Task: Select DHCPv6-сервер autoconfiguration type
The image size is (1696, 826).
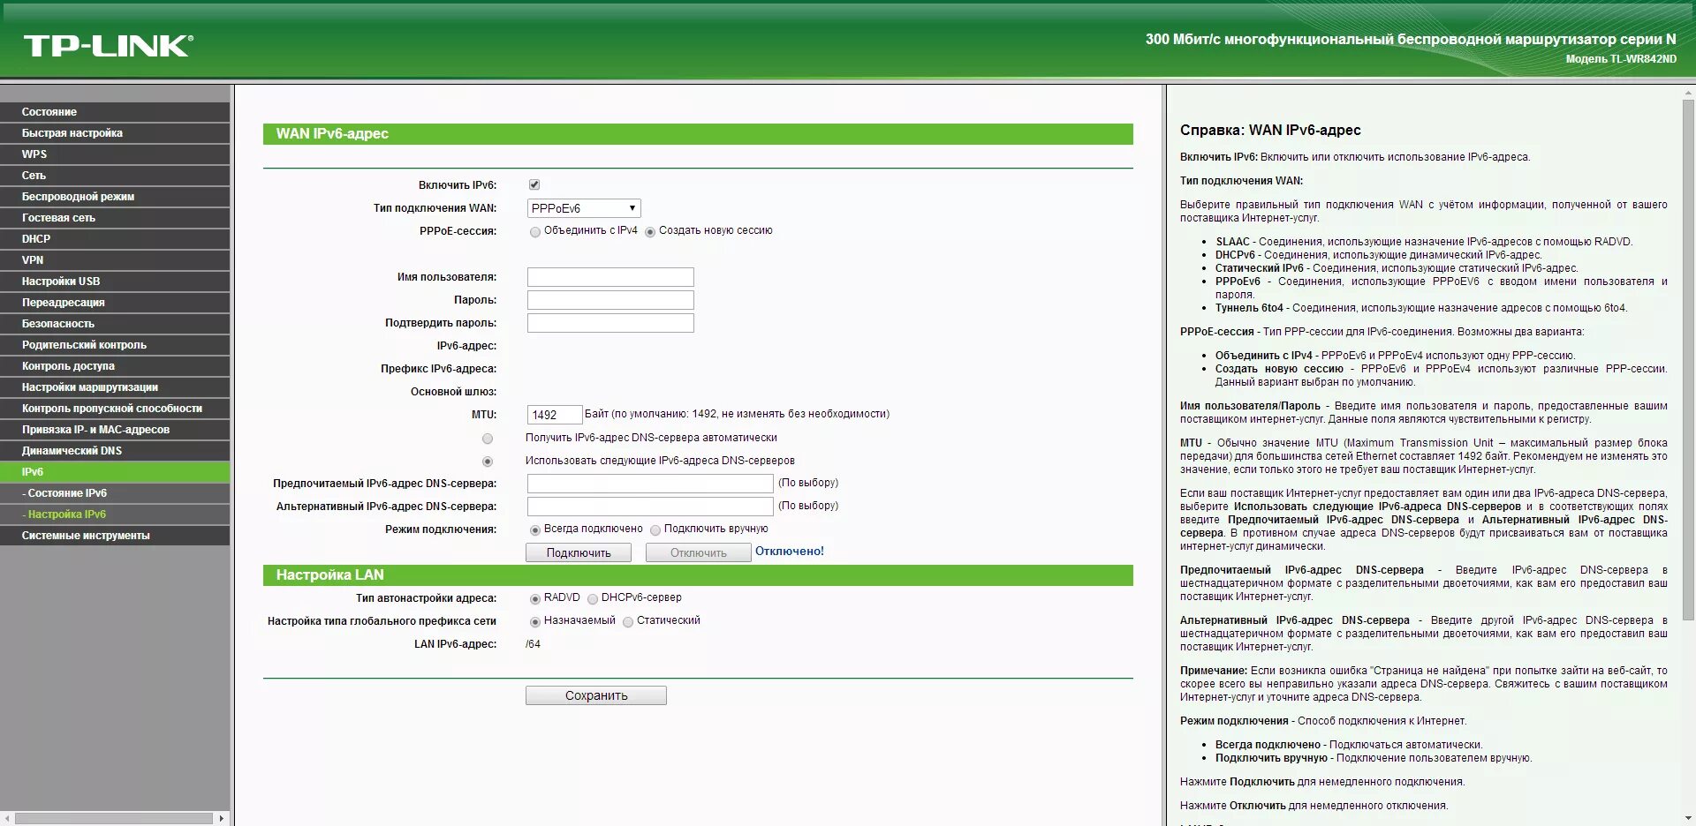Action: point(593,599)
